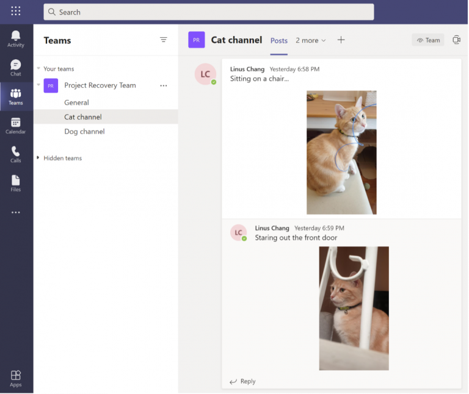Open the Files icon in sidebar

(16, 183)
